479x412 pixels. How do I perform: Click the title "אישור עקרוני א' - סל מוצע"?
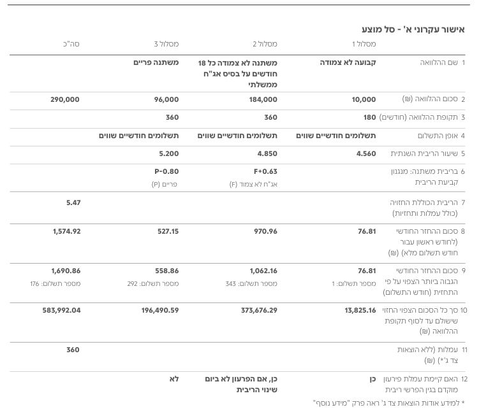tap(413, 29)
